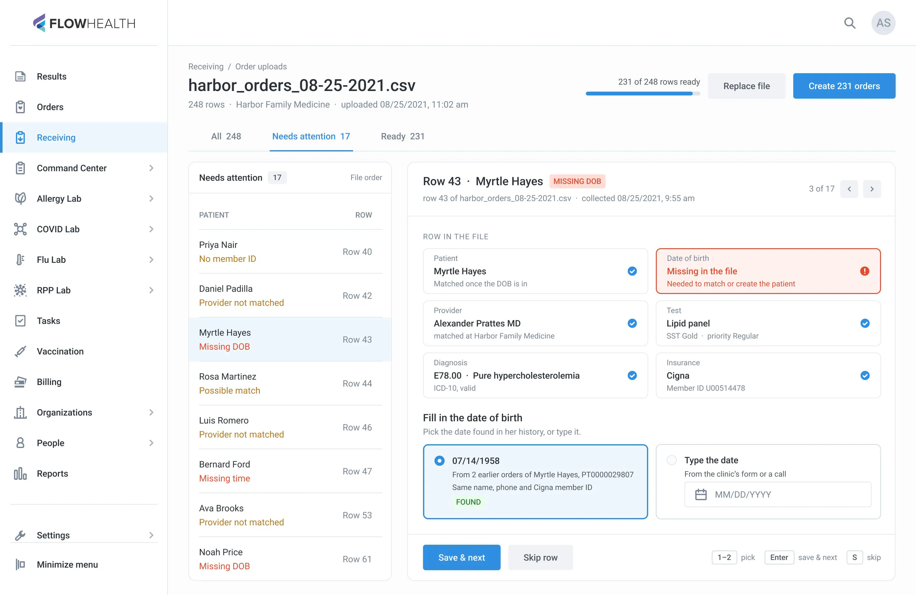This screenshot has width=916, height=595.
Task: Click the COVID Lab molecule icon
Action: click(20, 229)
